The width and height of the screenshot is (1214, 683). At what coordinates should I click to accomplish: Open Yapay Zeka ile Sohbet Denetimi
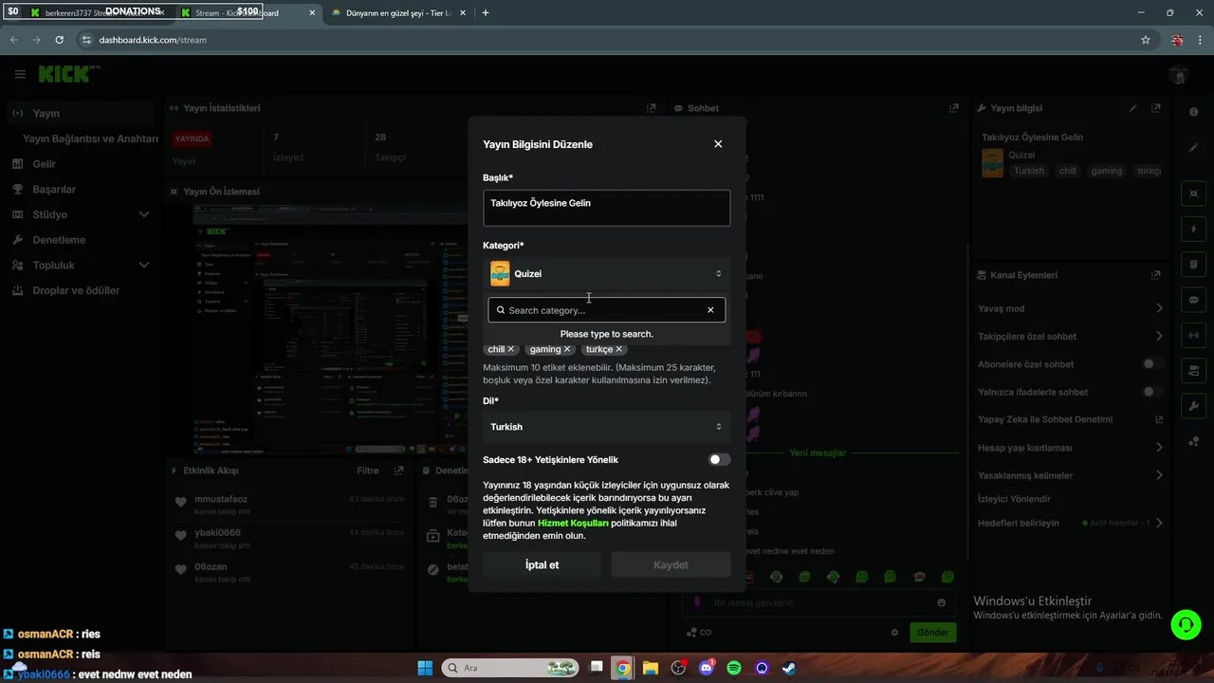coord(1070,419)
